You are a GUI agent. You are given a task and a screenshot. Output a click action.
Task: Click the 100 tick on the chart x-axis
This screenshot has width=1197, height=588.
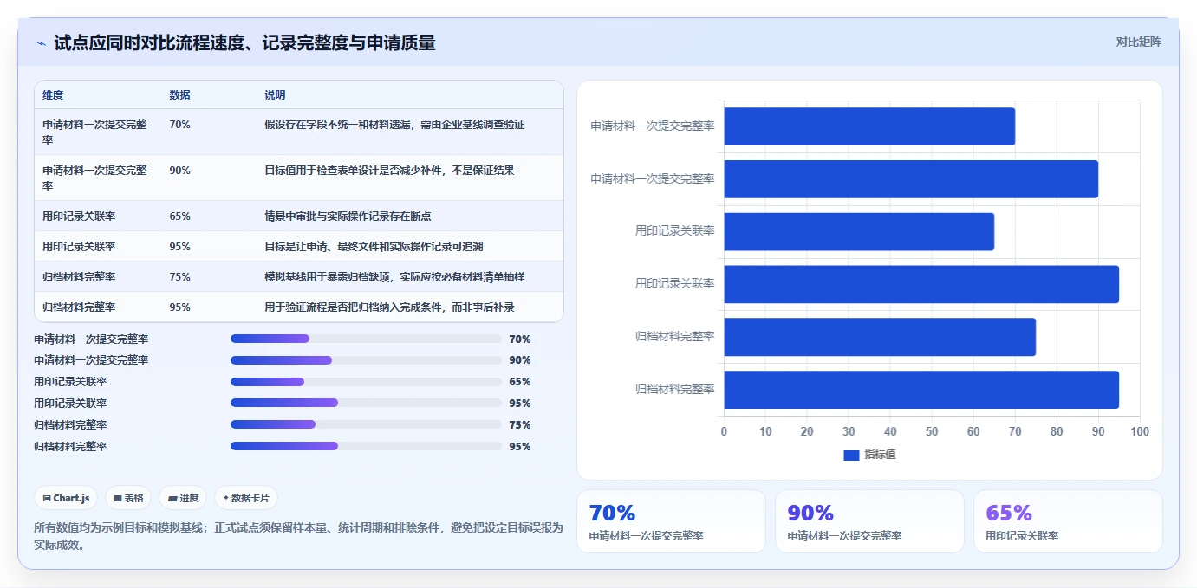[x=1140, y=431]
